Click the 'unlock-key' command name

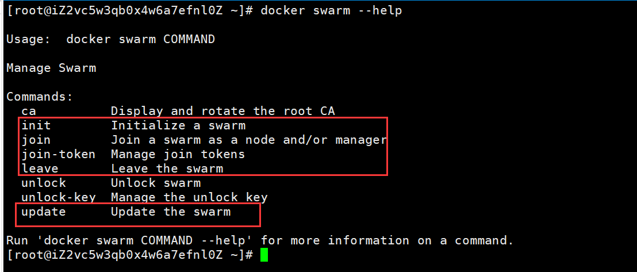coord(59,198)
